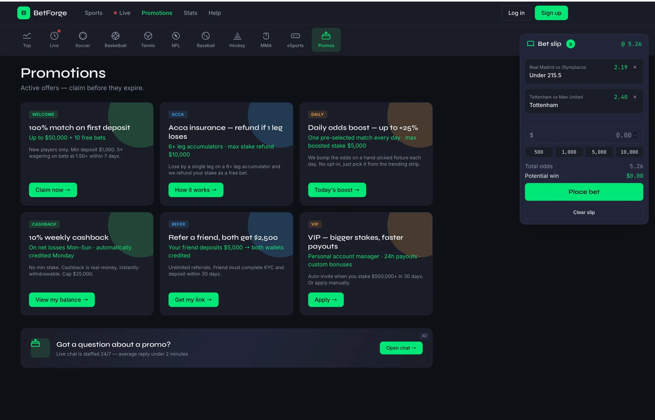Select the Tennis category icon
This screenshot has width=655, height=420.
[148, 40]
